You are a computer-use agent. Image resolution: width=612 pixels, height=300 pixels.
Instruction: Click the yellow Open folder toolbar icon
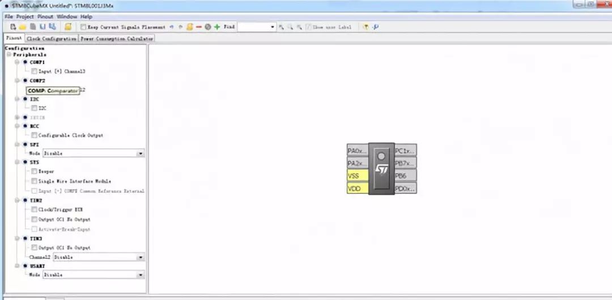tap(23, 27)
